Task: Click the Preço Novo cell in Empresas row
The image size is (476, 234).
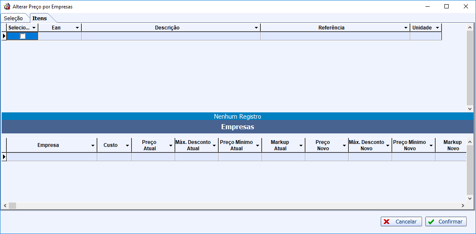Action: 326,157
